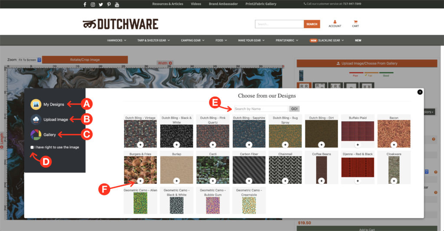
Task: Select the Geometric Camo - Alien thumbnail
Action: [140, 203]
